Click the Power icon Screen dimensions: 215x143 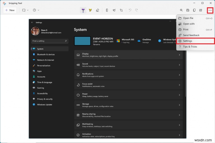pos(78,95)
